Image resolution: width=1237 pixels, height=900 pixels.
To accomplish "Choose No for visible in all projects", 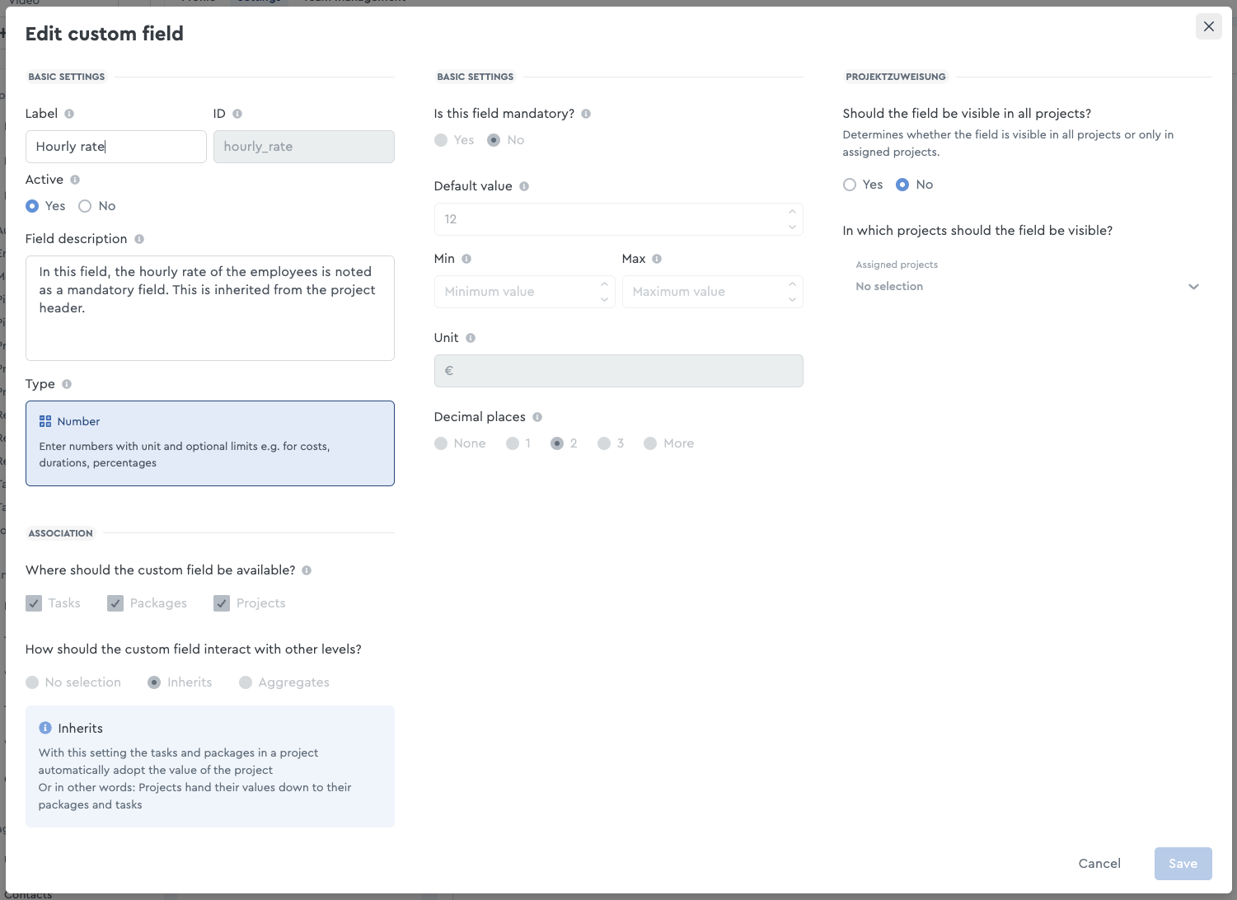I will click(x=902, y=185).
